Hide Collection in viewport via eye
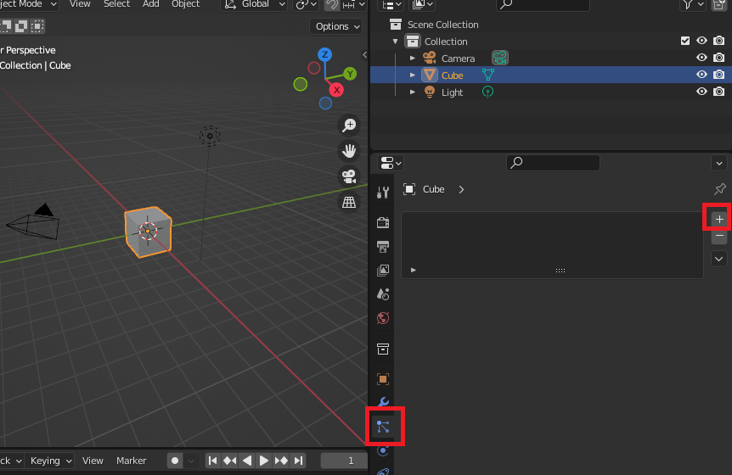Viewport: 732px width, 475px height. click(701, 41)
